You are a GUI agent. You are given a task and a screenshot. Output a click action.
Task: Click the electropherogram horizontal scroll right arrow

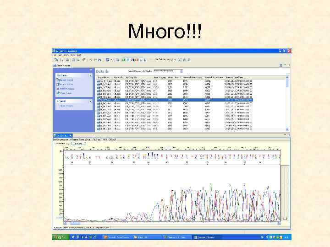pyautogui.click(x=279, y=223)
